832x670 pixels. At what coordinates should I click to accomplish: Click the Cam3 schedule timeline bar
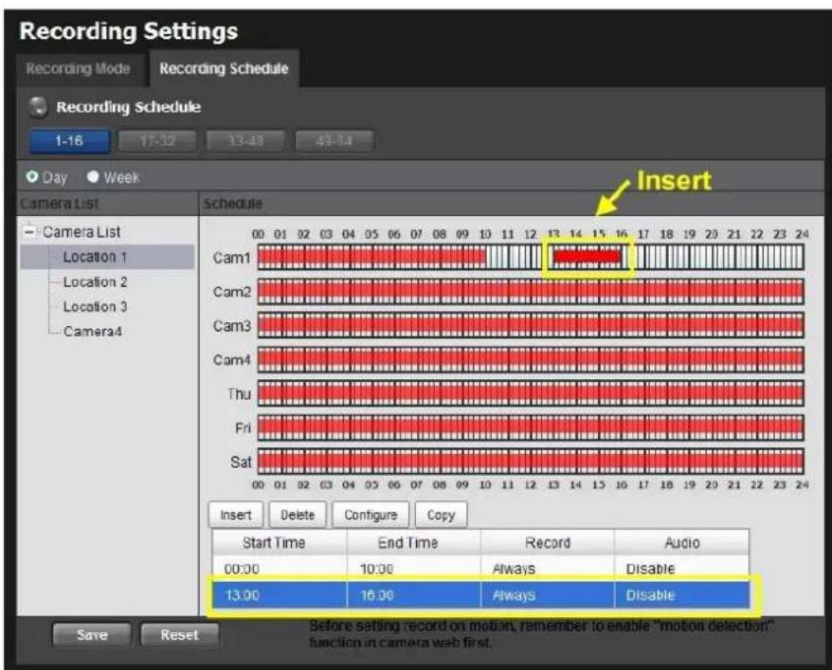(x=531, y=326)
